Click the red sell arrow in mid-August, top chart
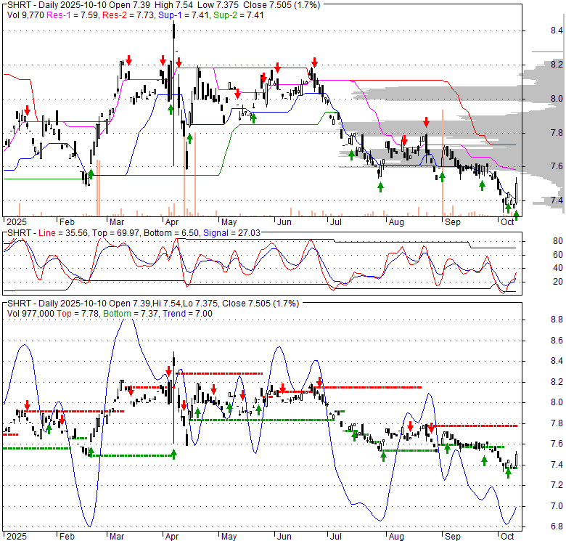 click(427, 122)
